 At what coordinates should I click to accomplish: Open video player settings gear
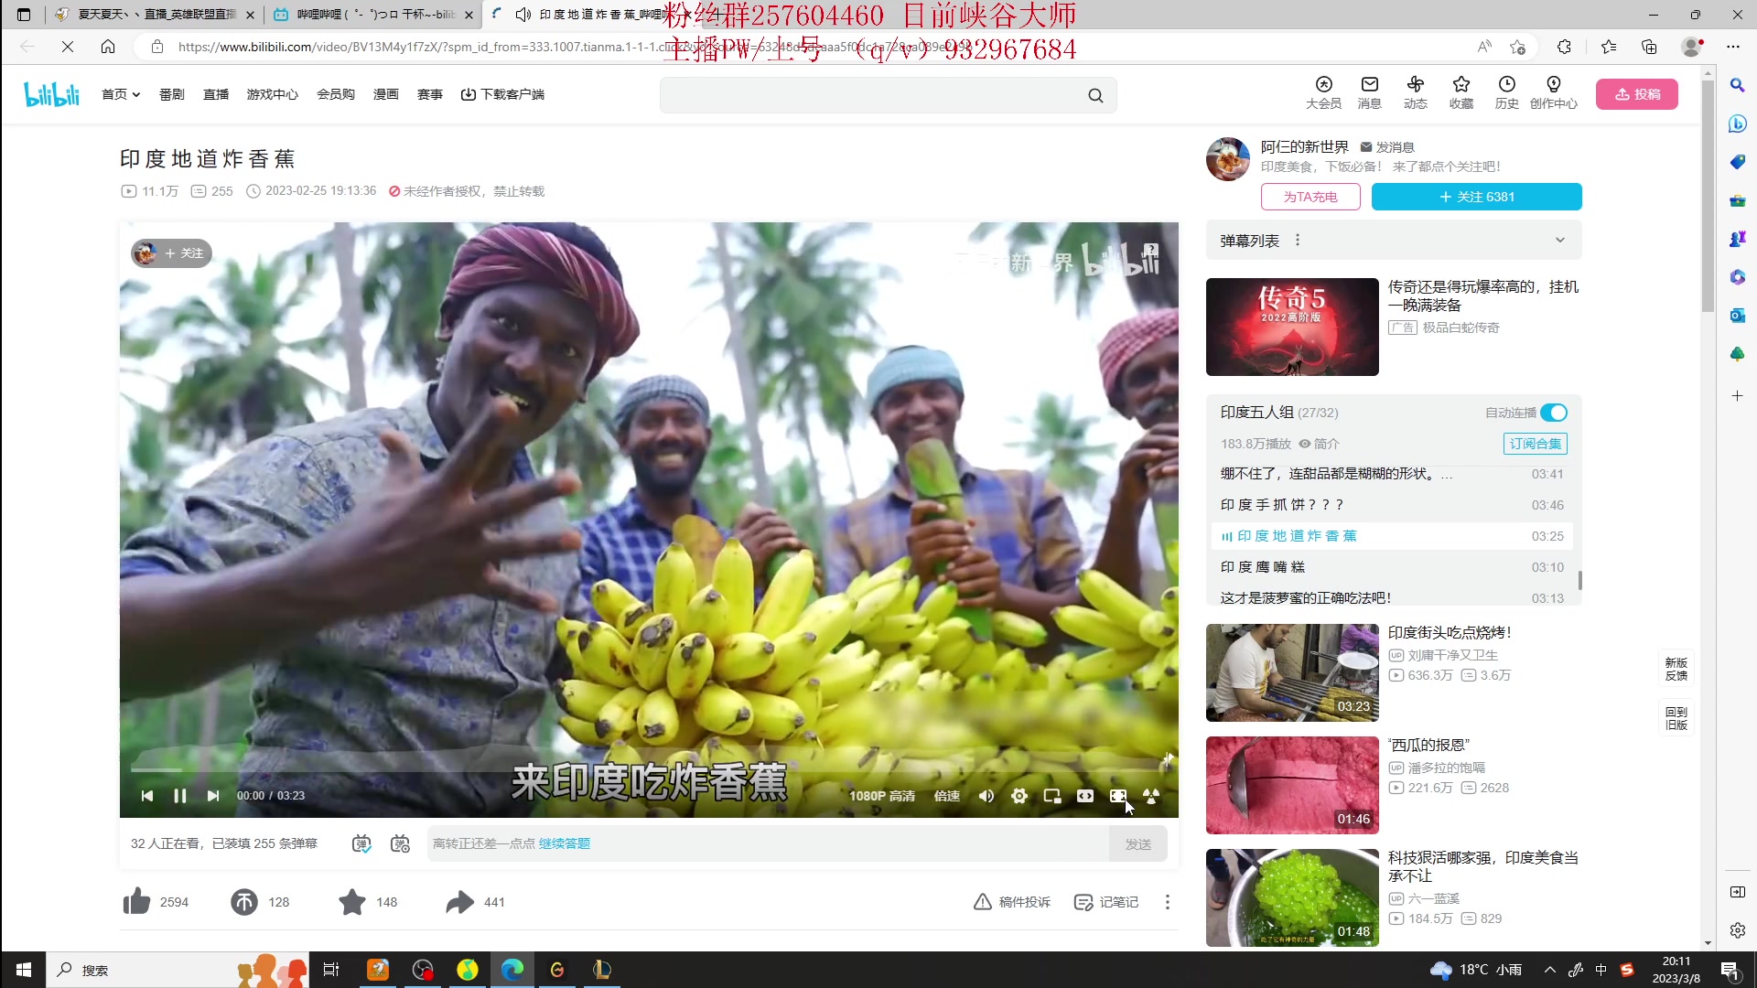point(1019,796)
